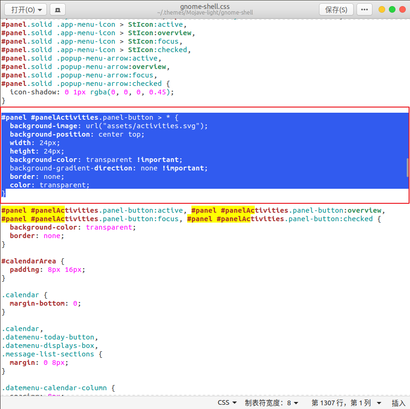The image size is (410, 409).
Task: Toggle the 插入 insert mode indicator
Action: tap(398, 403)
